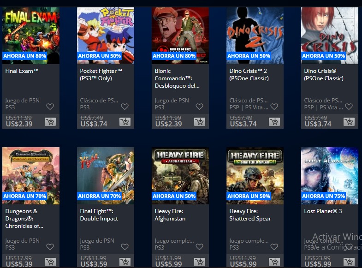Add Dino Crisis 2 to cart
The height and width of the screenshot is (268, 362).
pyautogui.click(x=274, y=122)
